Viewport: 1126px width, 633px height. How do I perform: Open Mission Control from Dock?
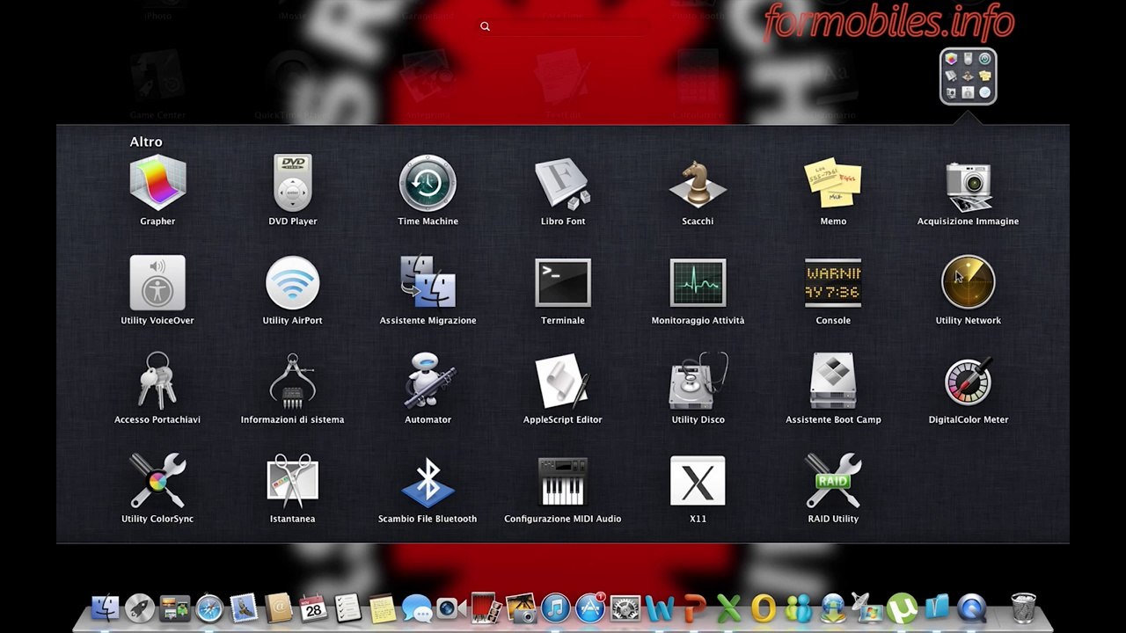click(174, 608)
